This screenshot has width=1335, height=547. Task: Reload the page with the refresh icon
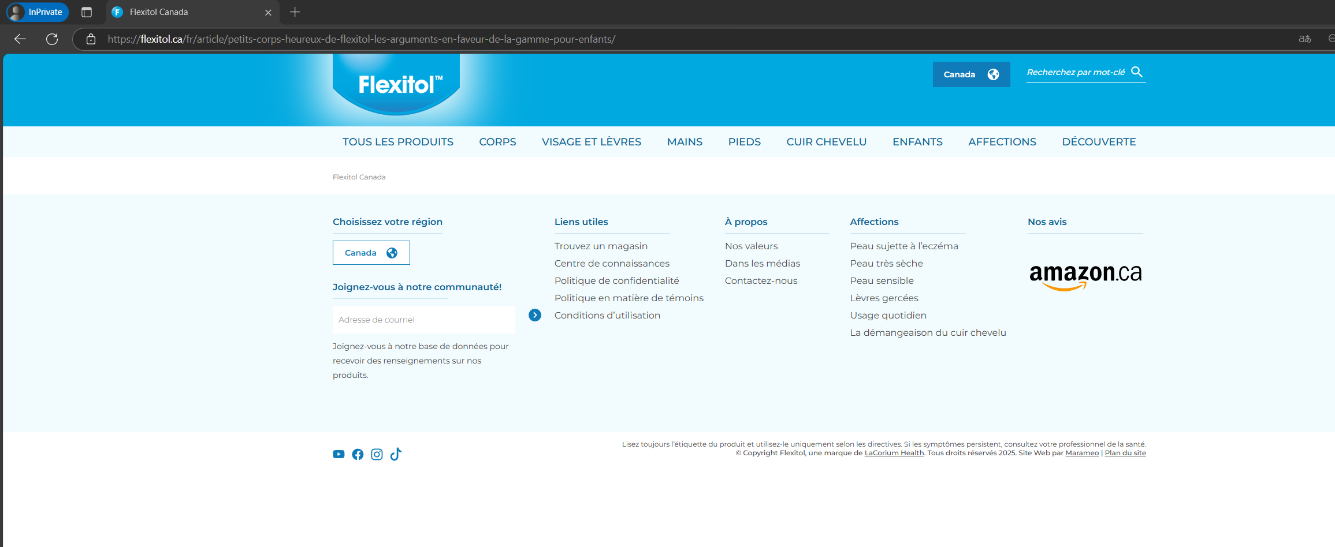[52, 39]
